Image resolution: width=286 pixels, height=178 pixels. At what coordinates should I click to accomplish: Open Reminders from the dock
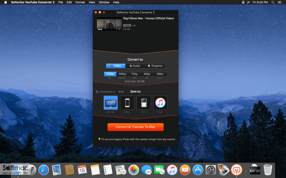click(x=108, y=170)
